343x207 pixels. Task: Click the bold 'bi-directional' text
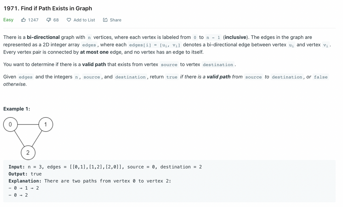[43, 37]
